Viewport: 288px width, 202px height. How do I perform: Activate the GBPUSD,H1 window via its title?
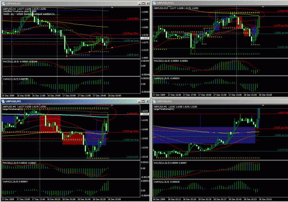click(x=13, y=4)
